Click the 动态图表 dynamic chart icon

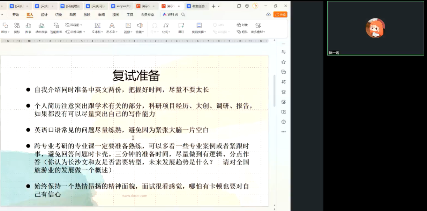point(41,28)
